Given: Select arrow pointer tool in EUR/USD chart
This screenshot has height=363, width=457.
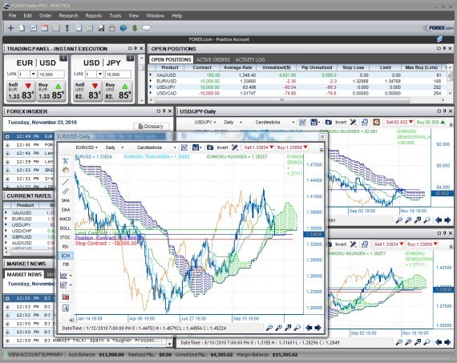Looking at the screenshot, I should point(66,161).
